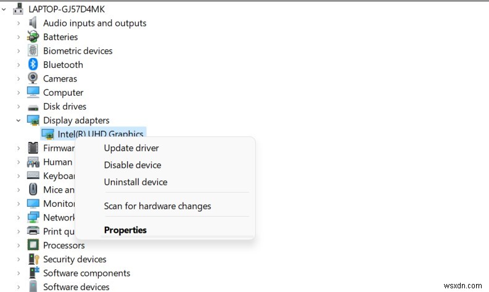
Task: Select Disable device in context menu
Action: tap(133, 165)
